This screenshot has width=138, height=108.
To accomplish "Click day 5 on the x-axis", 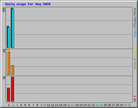I will (25, 105).
